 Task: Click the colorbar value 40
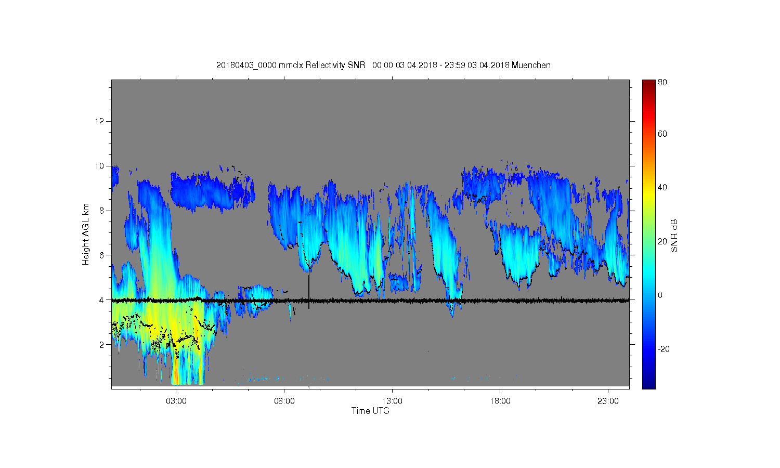(x=662, y=188)
